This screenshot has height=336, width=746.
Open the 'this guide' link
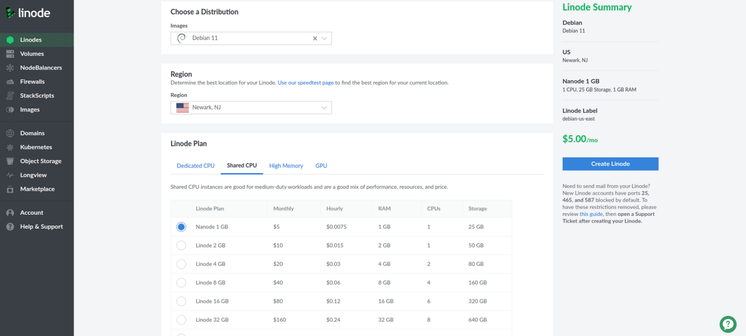(x=591, y=215)
